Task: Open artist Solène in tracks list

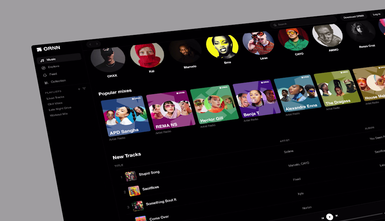Action: (x=288, y=151)
